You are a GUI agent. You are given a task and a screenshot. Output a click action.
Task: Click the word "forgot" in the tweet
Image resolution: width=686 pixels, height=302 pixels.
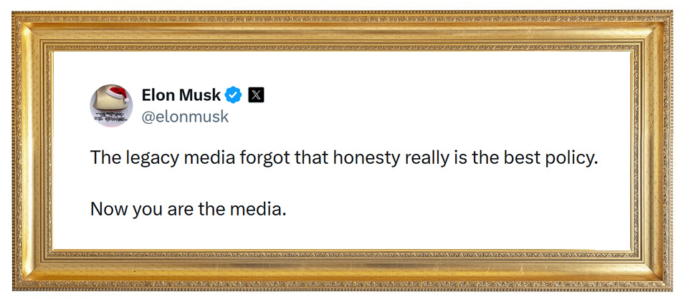266,158
